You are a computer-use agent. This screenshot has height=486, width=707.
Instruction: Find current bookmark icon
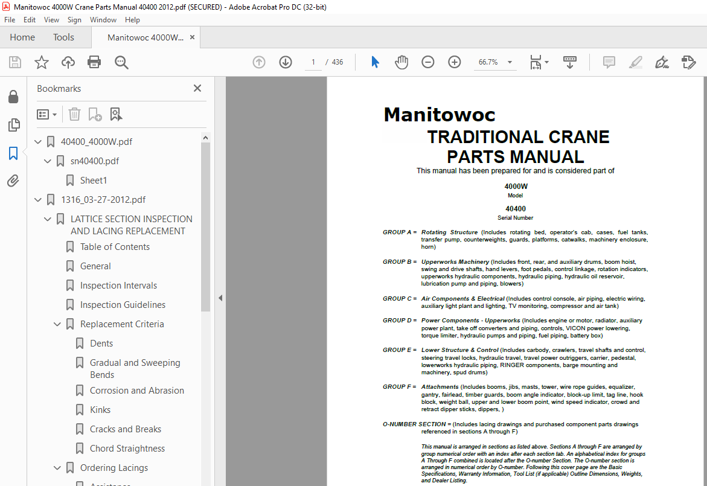click(x=116, y=114)
